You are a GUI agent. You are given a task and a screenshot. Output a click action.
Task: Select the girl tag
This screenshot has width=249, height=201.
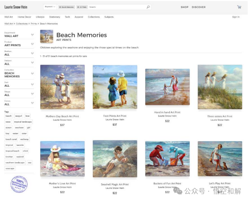point(28,128)
